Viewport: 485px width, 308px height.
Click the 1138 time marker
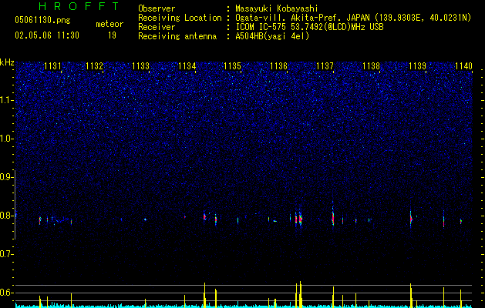pos(371,66)
